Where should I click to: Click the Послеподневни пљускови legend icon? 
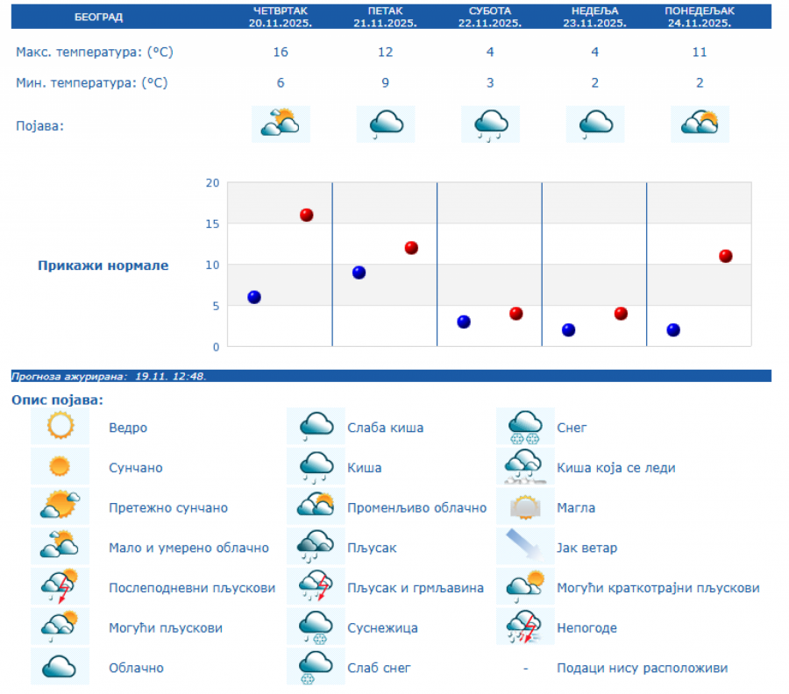point(60,587)
